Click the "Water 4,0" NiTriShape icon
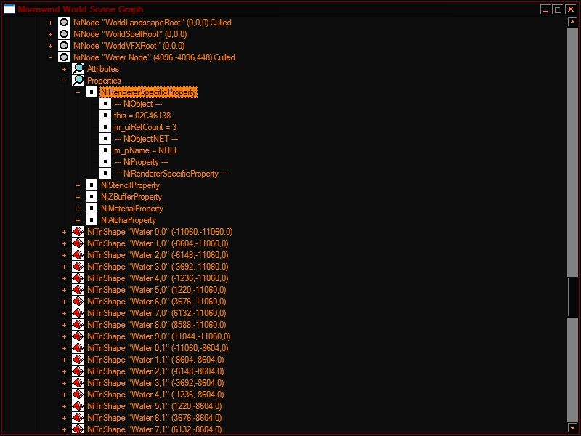Viewport: 581px width, 436px height. [x=78, y=278]
